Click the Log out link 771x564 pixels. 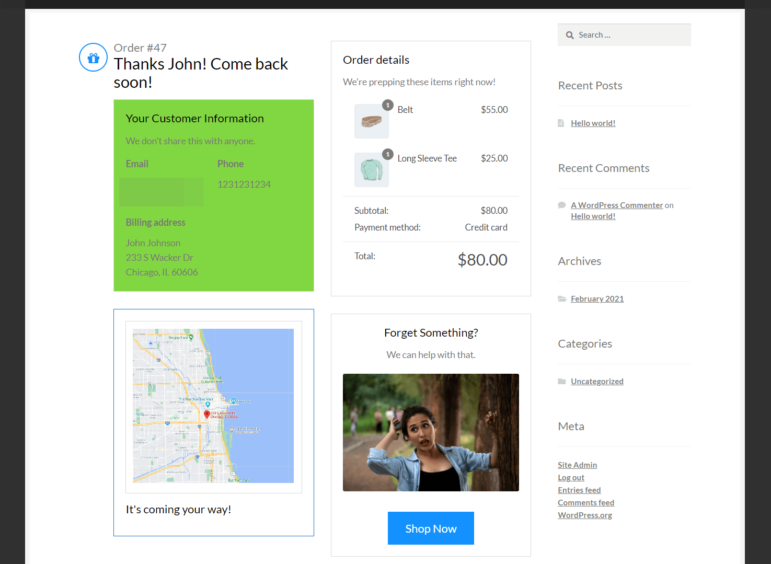tap(571, 478)
